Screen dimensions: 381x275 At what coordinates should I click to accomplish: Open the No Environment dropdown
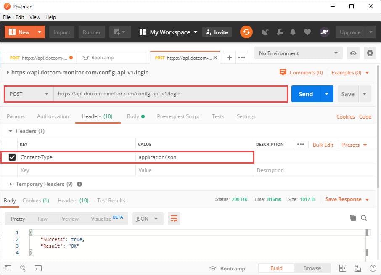pyautogui.click(x=298, y=53)
